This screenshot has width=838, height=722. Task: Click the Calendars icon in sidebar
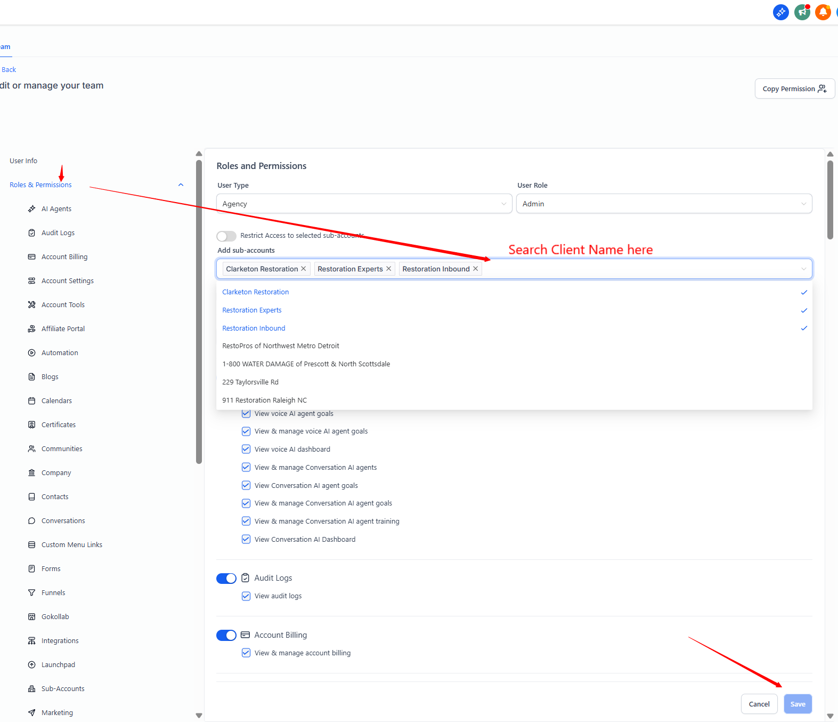[x=32, y=401]
